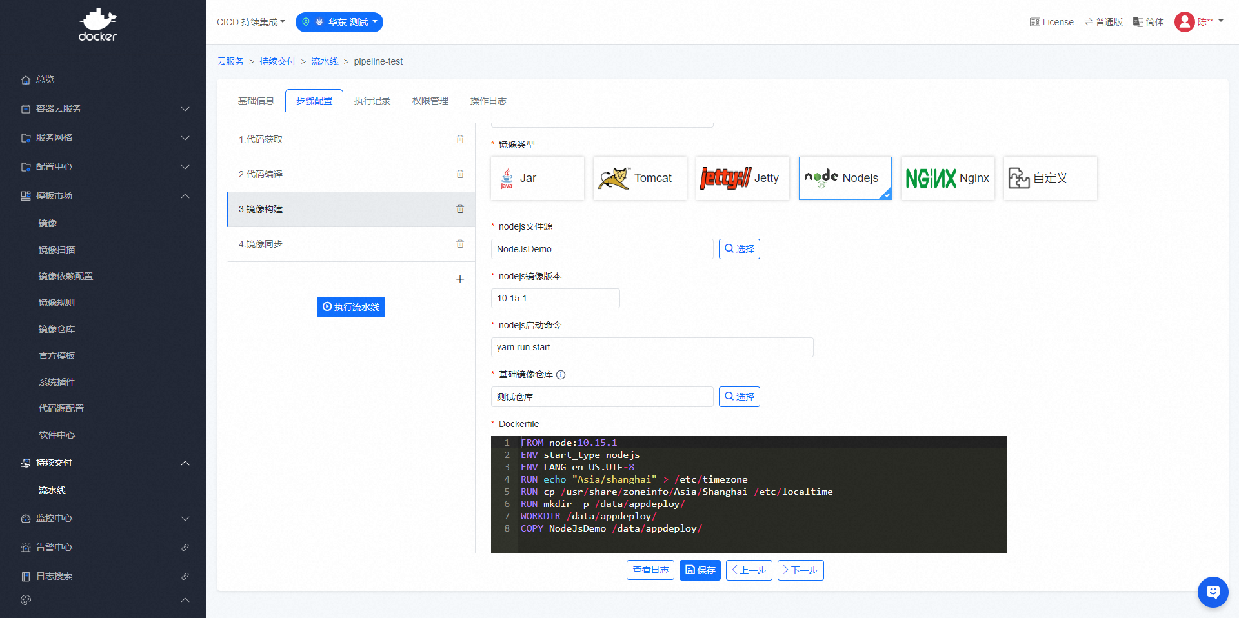This screenshot has height=618, width=1239.
Task: Add a new pipeline step with plus icon
Action: coord(460,279)
